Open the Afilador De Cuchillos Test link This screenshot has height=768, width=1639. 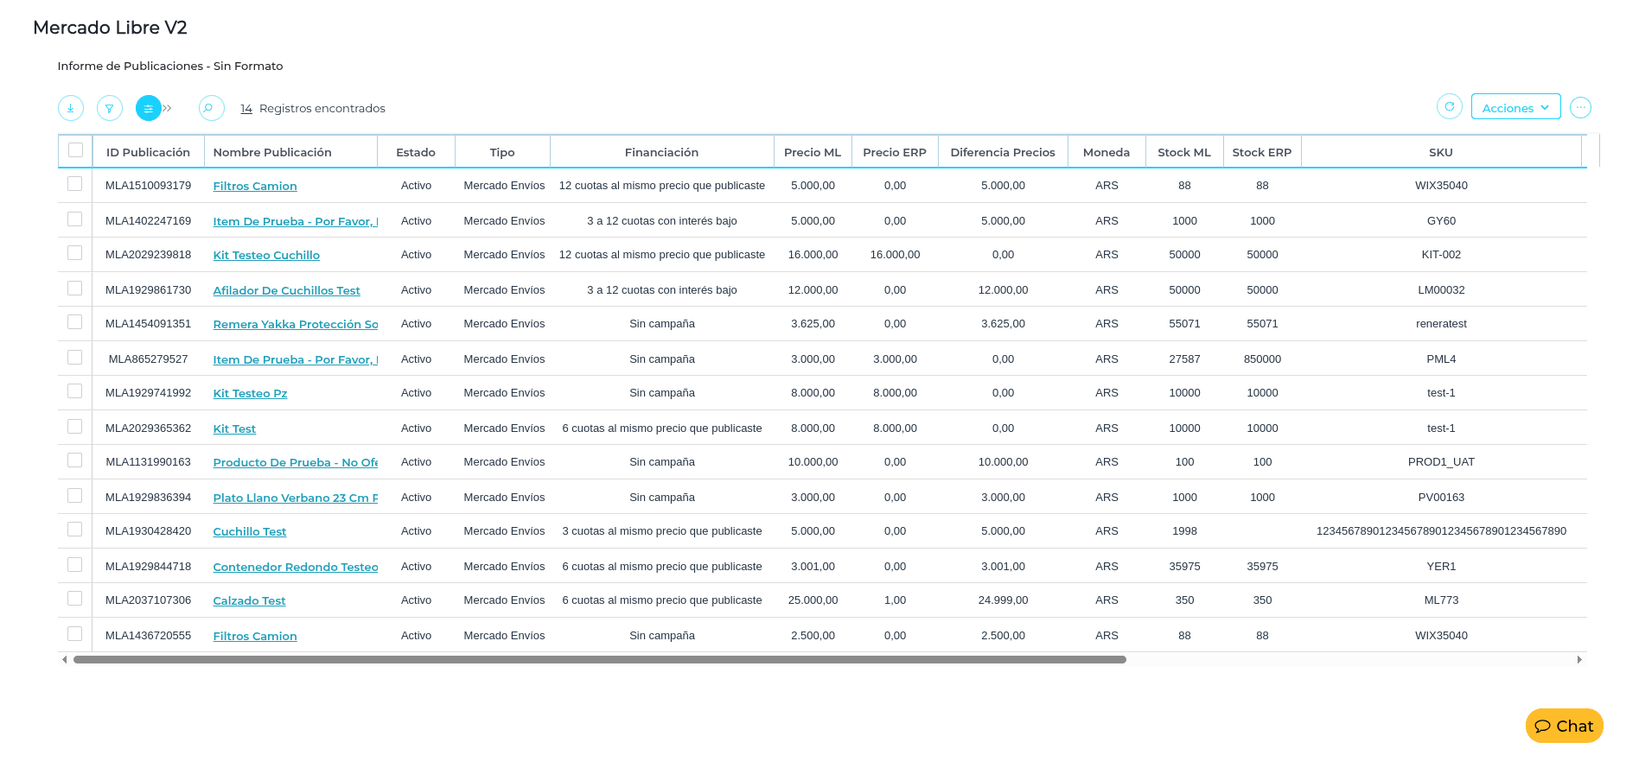[x=287, y=290]
